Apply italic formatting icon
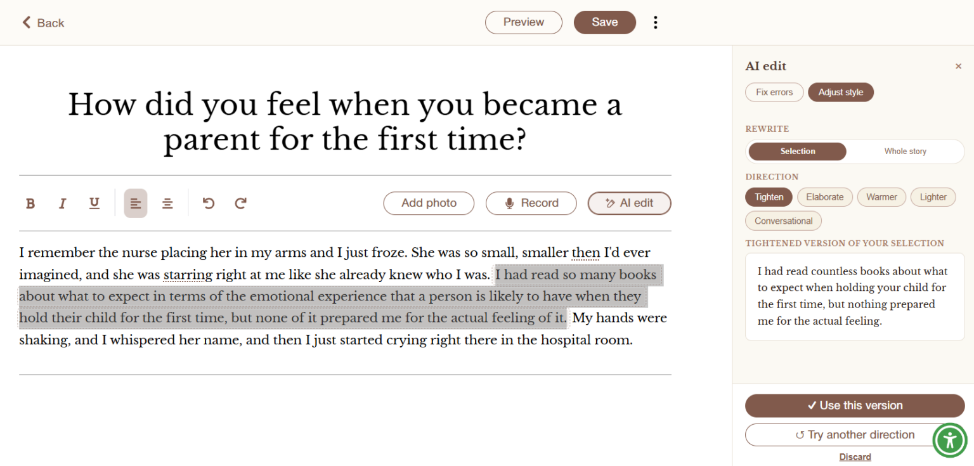 point(62,204)
